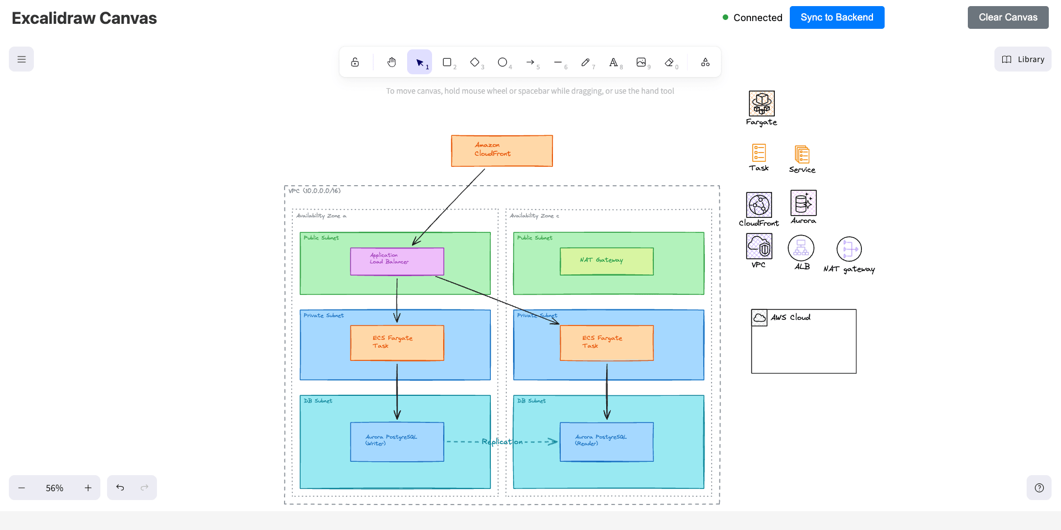Select the Diamond shape tool
This screenshot has height=530, width=1061.
coord(475,62)
